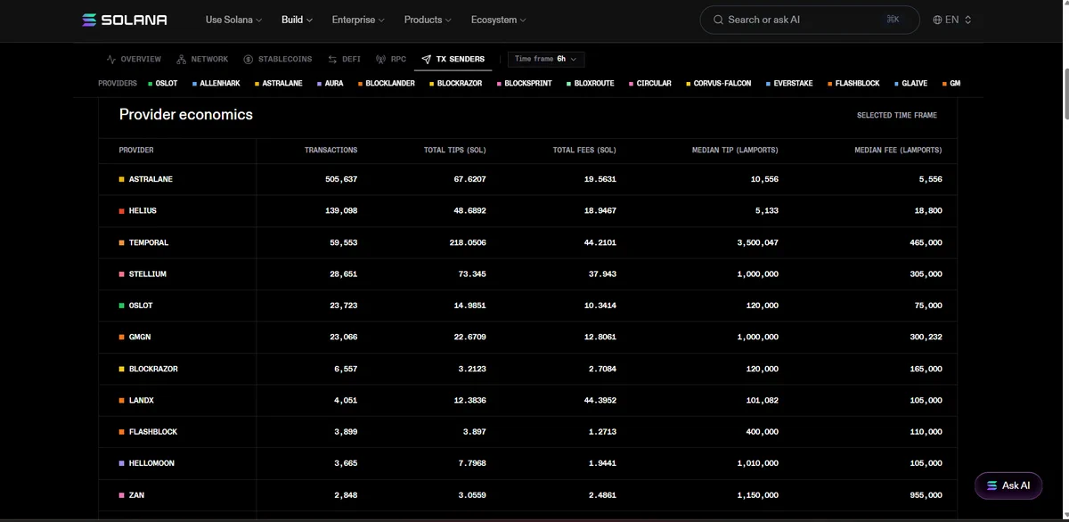The image size is (1069, 522).
Task: Click the DeFi swap arrows icon
Action: click(x=332, y=60)
